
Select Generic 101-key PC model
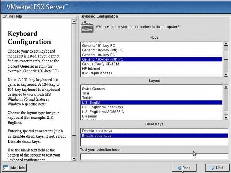[152, 46]
